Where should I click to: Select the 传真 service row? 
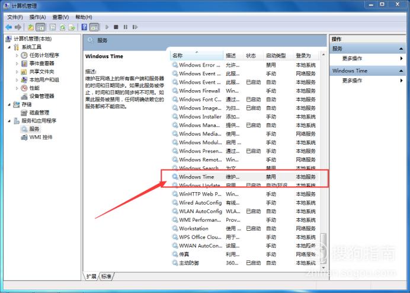pyautogui.click(x=245, y=254)
